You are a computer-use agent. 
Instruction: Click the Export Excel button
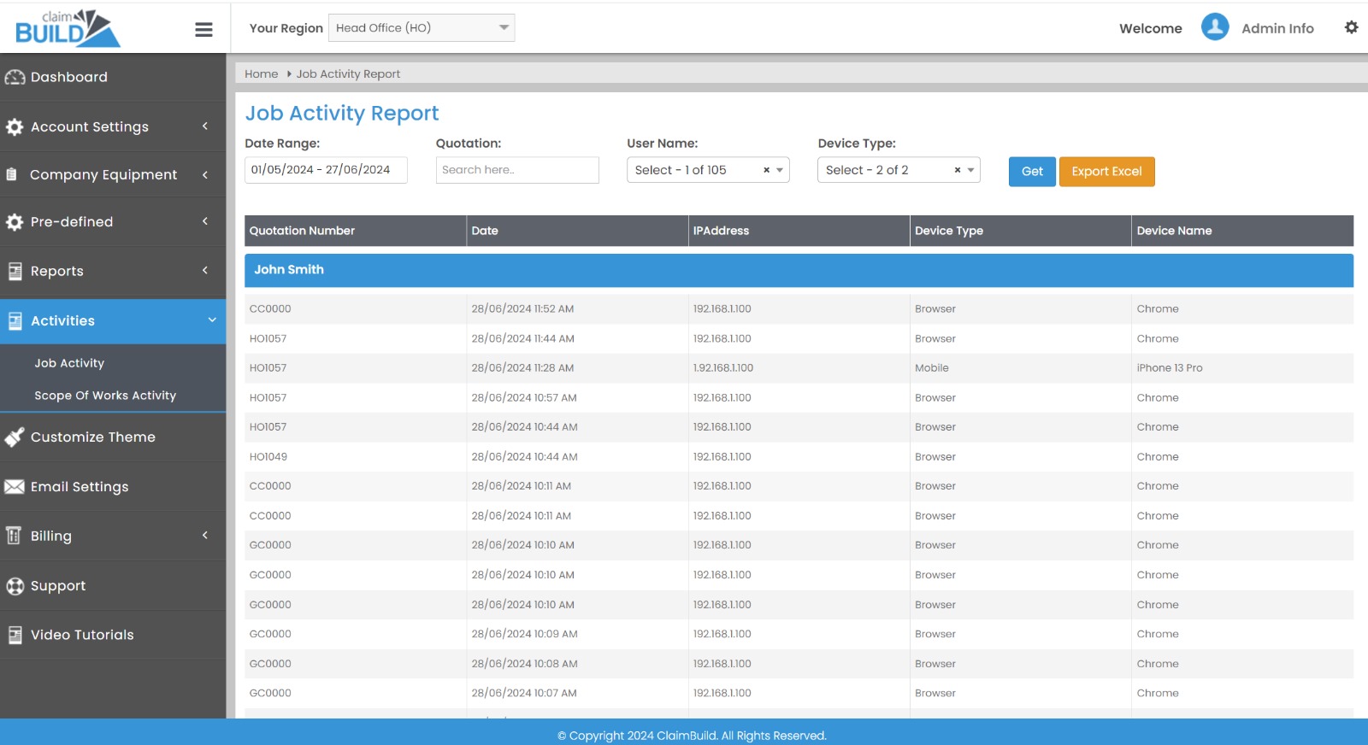point(1106,171)
